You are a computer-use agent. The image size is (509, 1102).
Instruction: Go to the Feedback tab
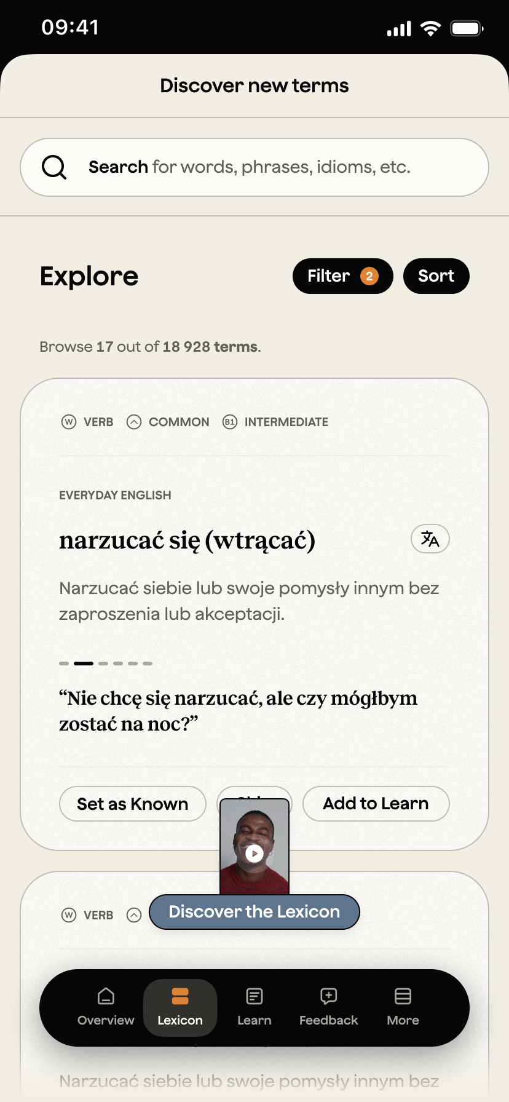coord(328,1007)
